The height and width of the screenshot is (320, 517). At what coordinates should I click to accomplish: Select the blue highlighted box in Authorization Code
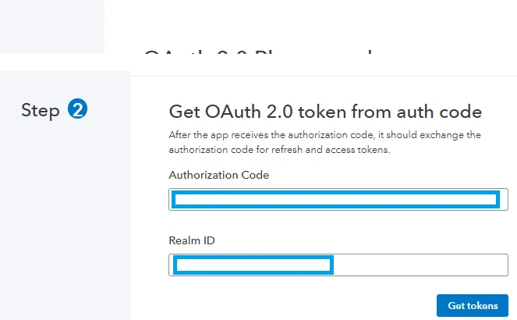click(x=335, y=200)
